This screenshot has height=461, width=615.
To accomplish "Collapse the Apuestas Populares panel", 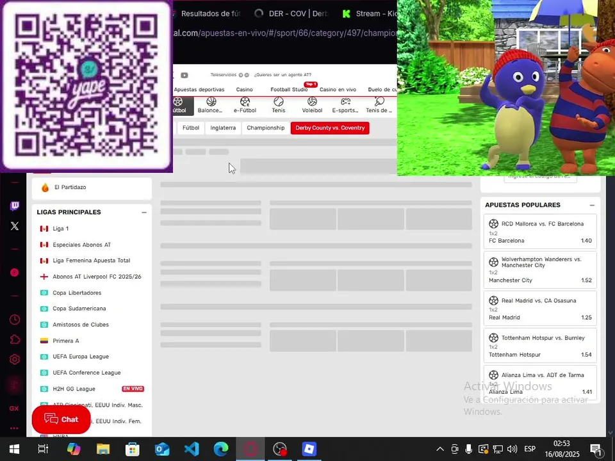I will tap(592, 205).
